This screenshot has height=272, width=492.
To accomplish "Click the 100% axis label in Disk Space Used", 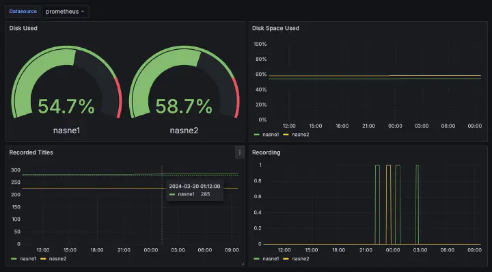I will (x=260, y=44).
